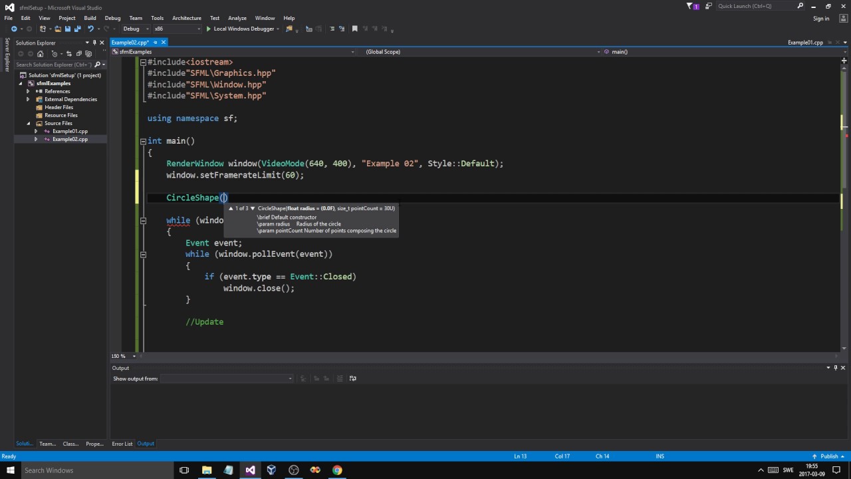Viewport: 851px width, 479px height.
Task: Open Solution Explorer window options dropdown
Action: 86,43
